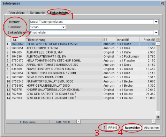
Task: Click the vertical scrollbar down arrow
Action: [x=158, y=113]
